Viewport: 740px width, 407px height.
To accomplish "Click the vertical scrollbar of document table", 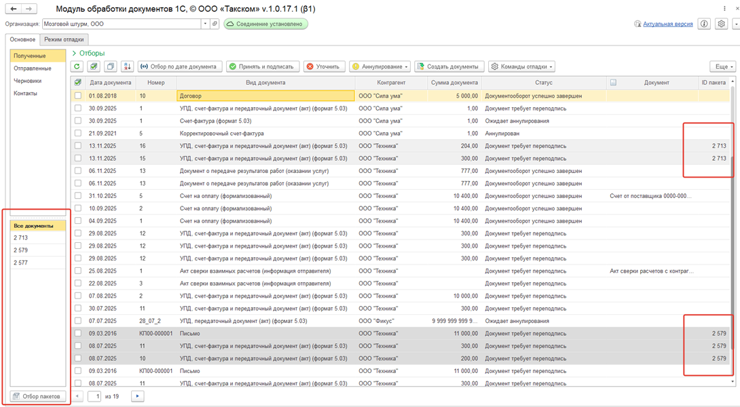I will click(x=732, y=203).
